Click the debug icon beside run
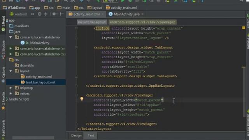 tap(130, 1)
